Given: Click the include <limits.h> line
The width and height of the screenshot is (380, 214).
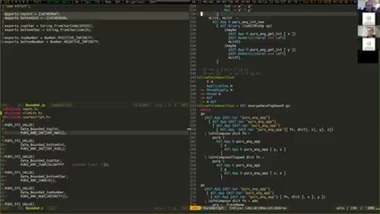Looking at the screenshot, I should [x=23, y=113].
